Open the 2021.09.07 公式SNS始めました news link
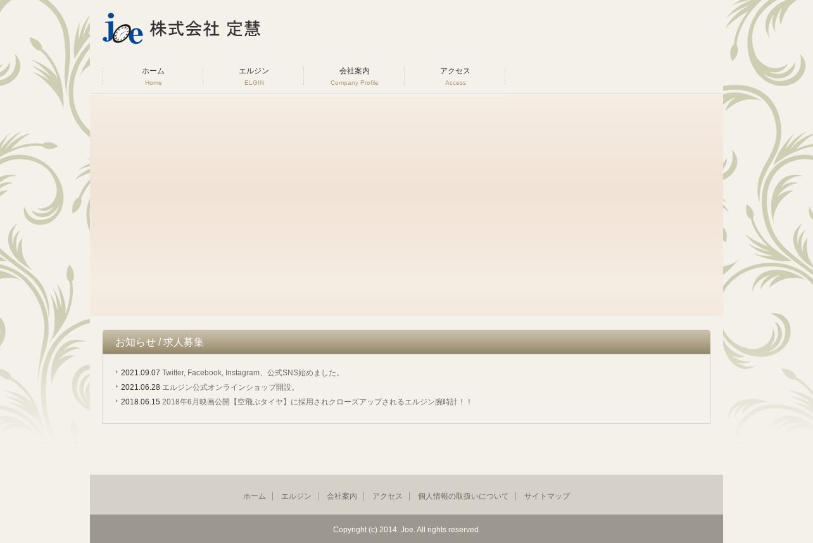 253,373
